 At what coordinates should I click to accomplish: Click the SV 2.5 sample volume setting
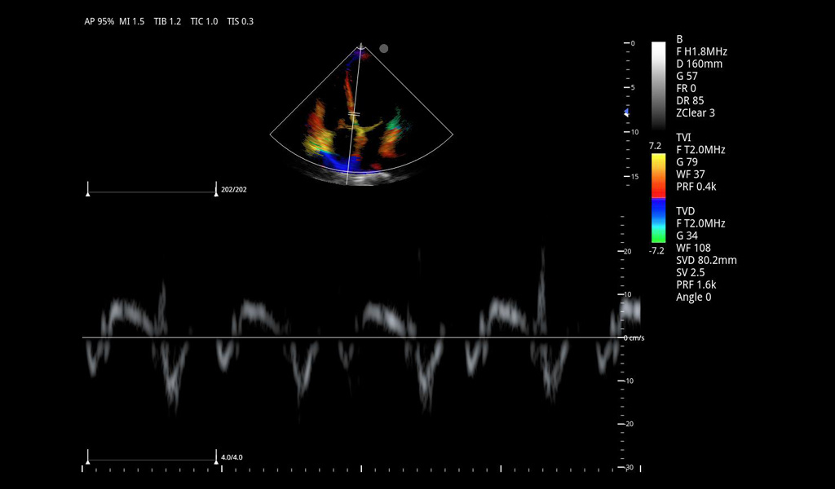coord(690,272)
